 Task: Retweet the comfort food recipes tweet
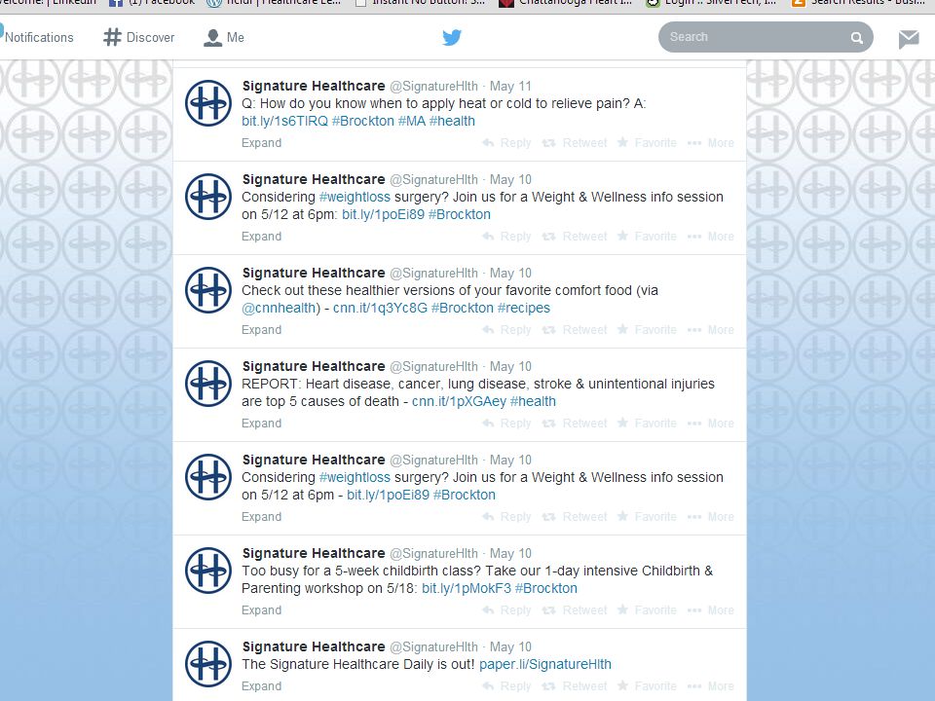[575, 330]
